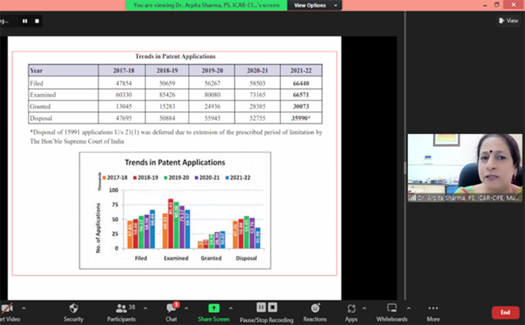
Task: Open the Chat panel
Action: click(171, 308)
